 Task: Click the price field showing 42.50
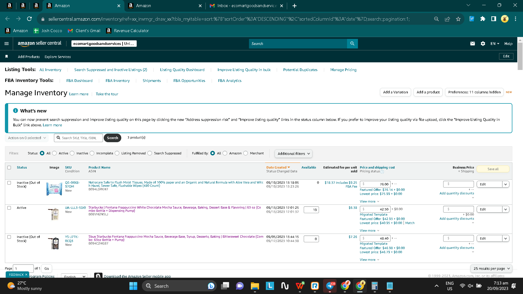[x=375, y=209]
